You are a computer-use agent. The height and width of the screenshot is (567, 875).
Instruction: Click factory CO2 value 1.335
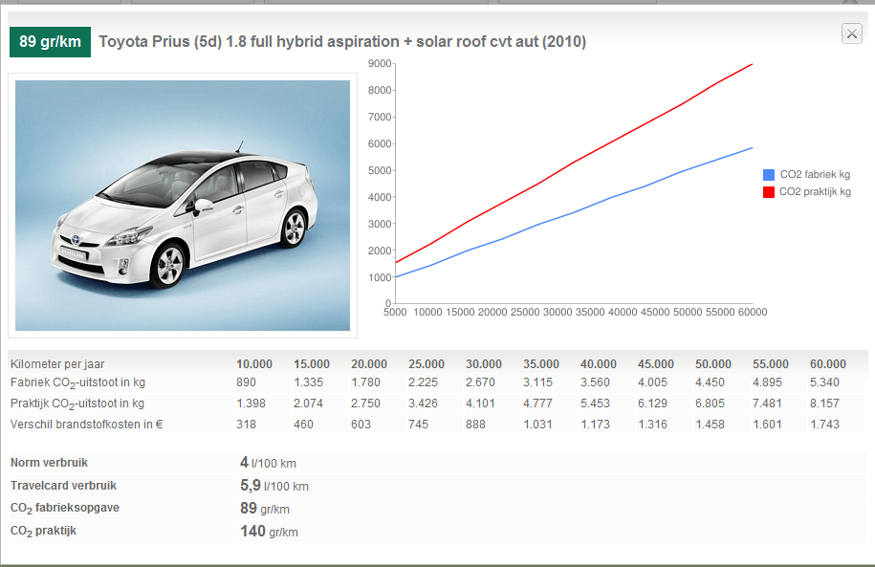click(x=308, y=382)
